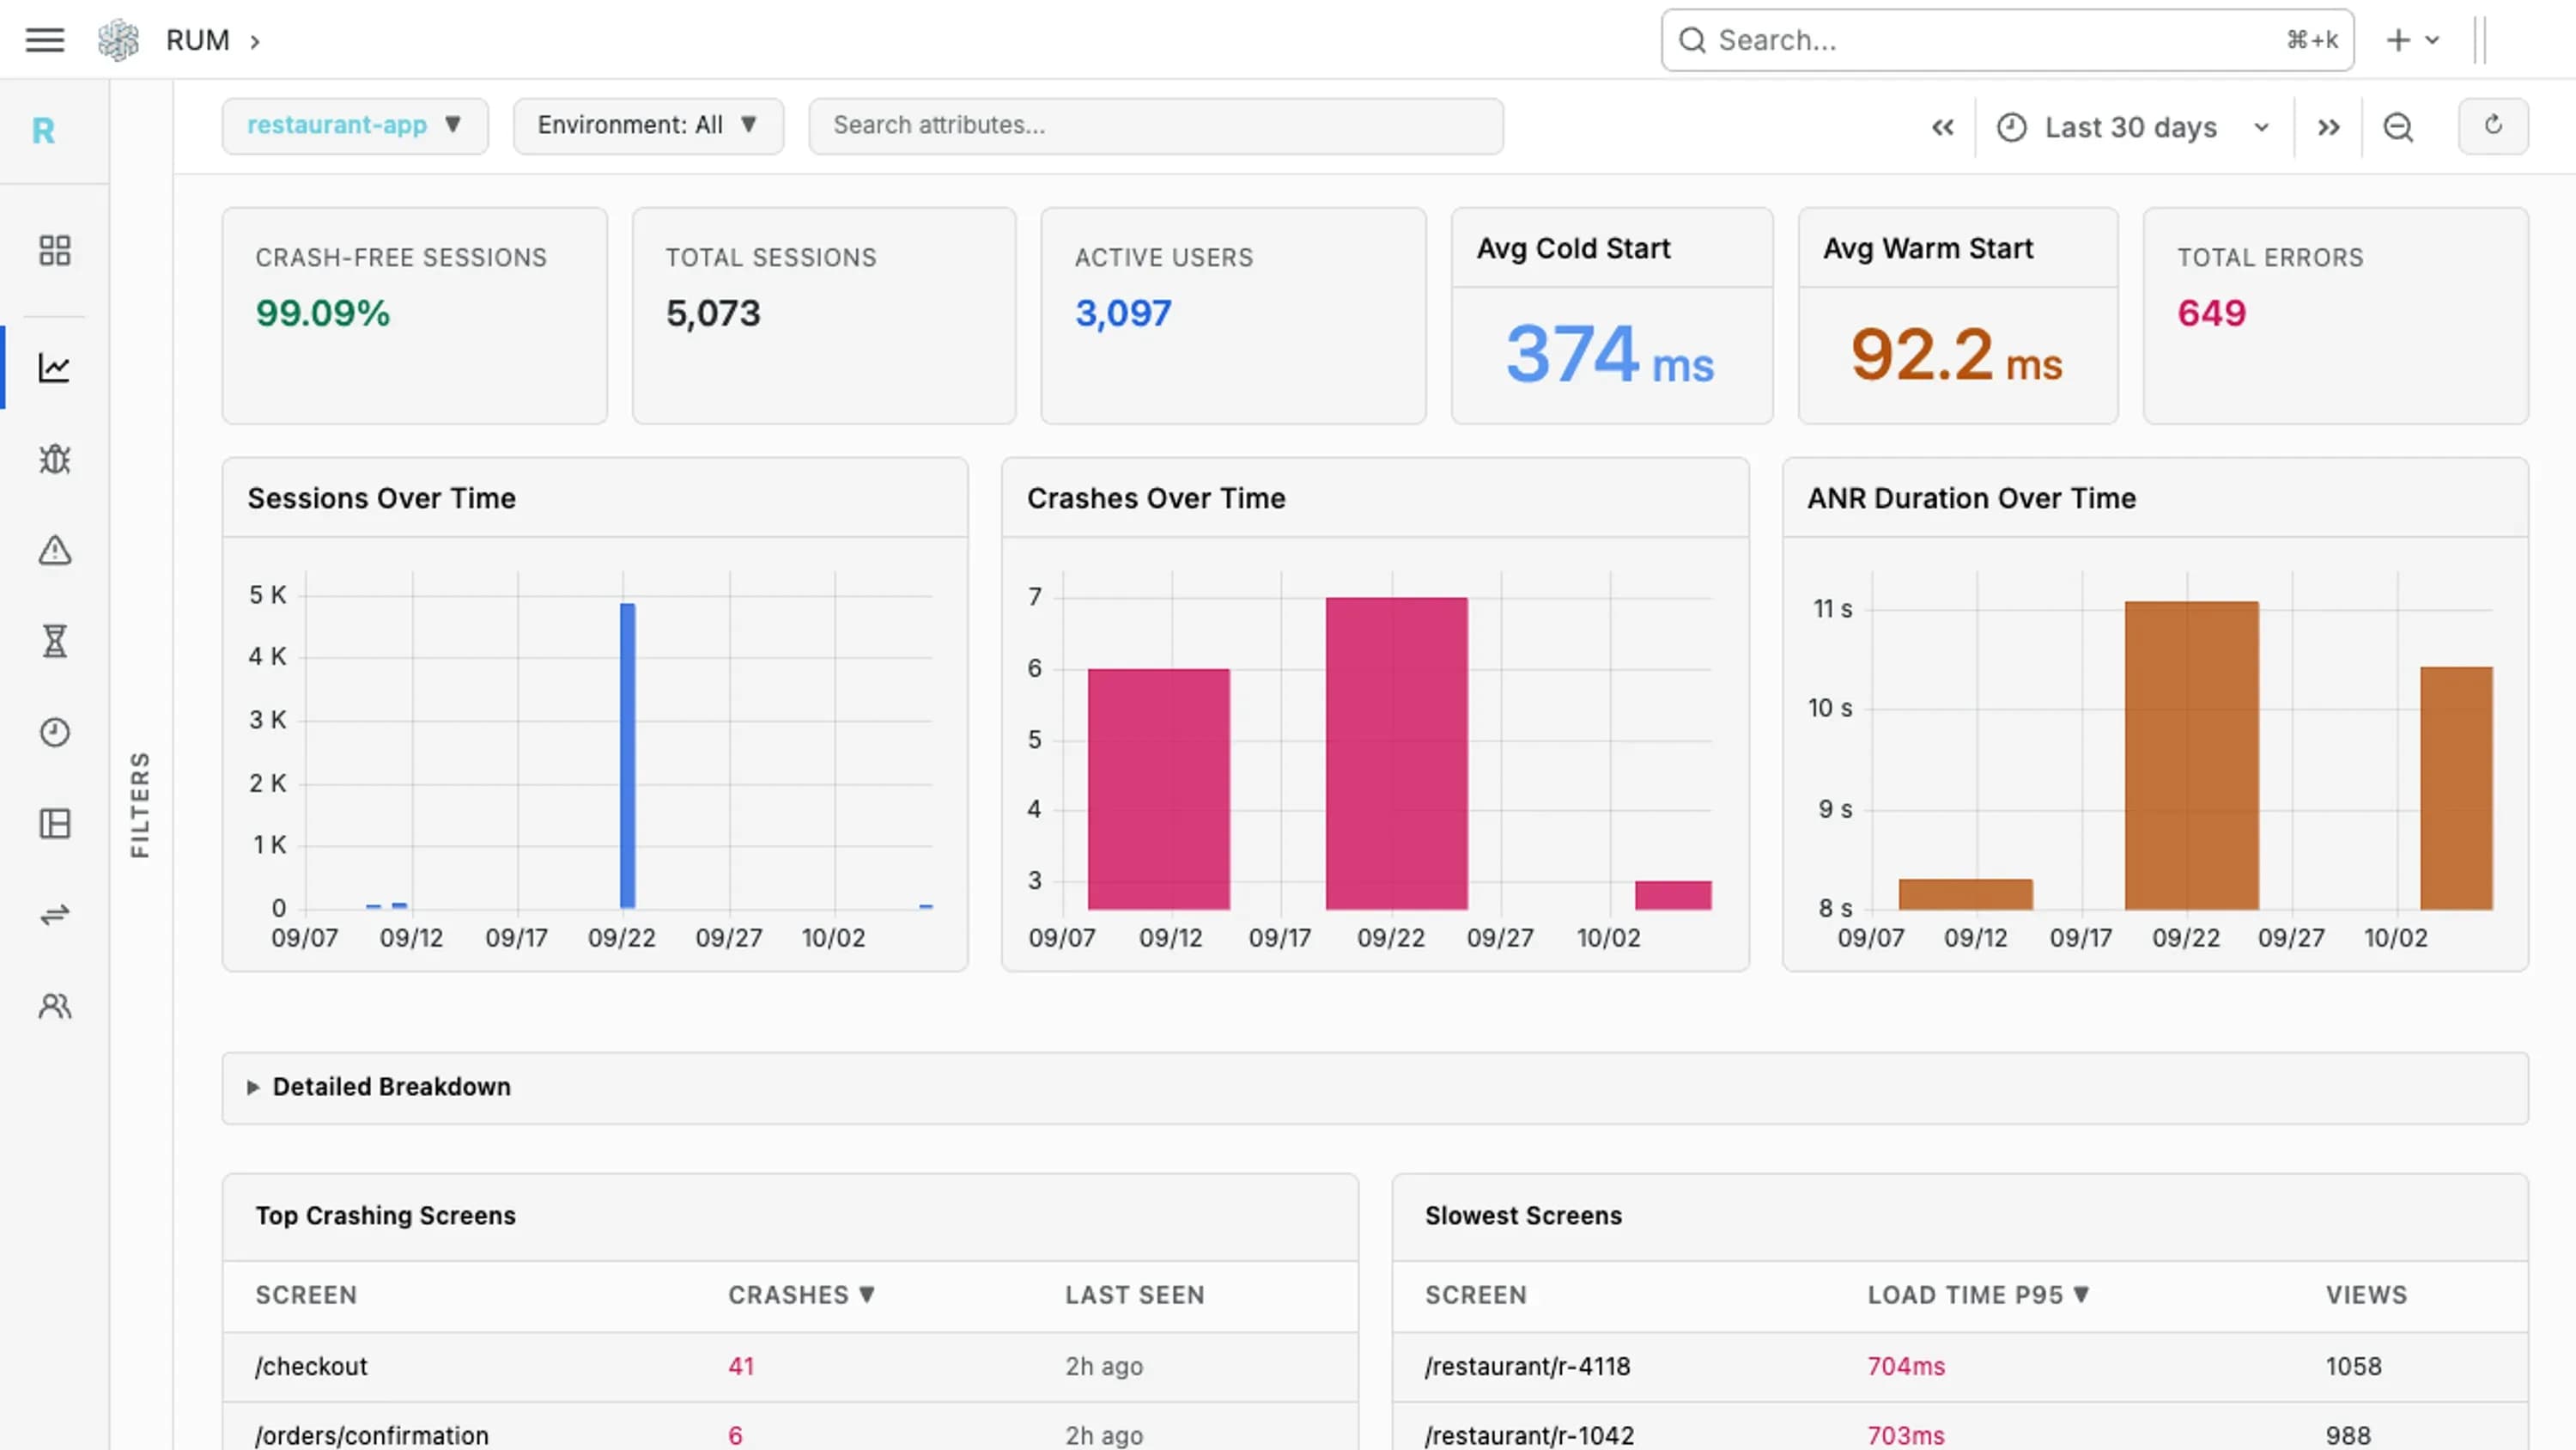Open the plus create-new dropdown
This screenshot has width=2576, height=1450.
2413,40
